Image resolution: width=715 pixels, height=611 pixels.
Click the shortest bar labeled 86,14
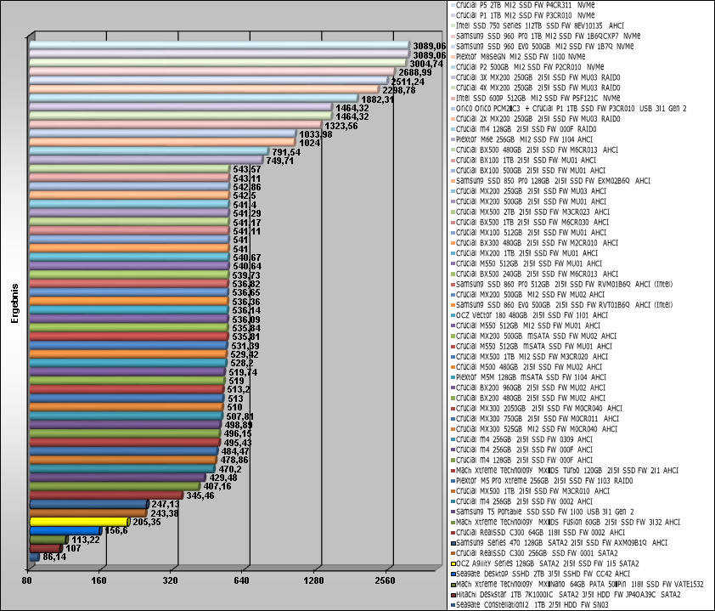point(34,557)
